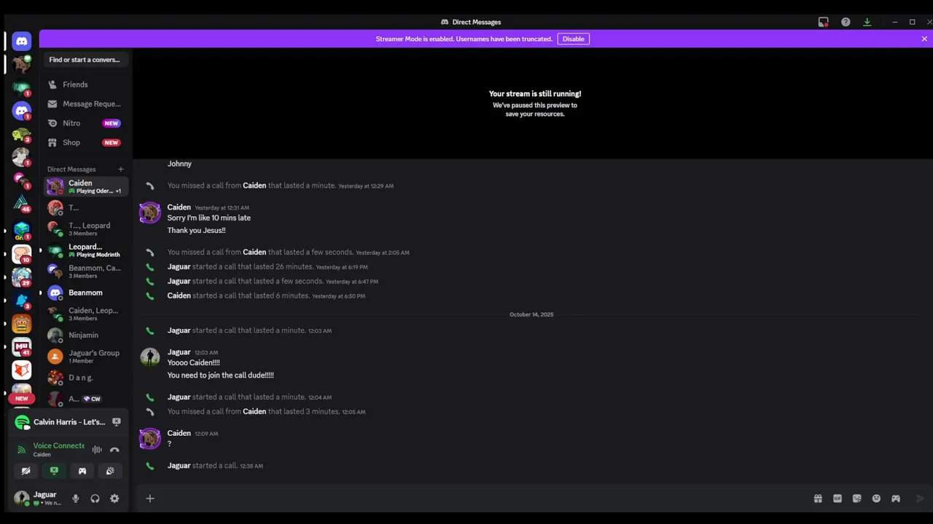933x524 pixels.
Task: Toggle the microphone mute button
Action: tap(75, 499)
